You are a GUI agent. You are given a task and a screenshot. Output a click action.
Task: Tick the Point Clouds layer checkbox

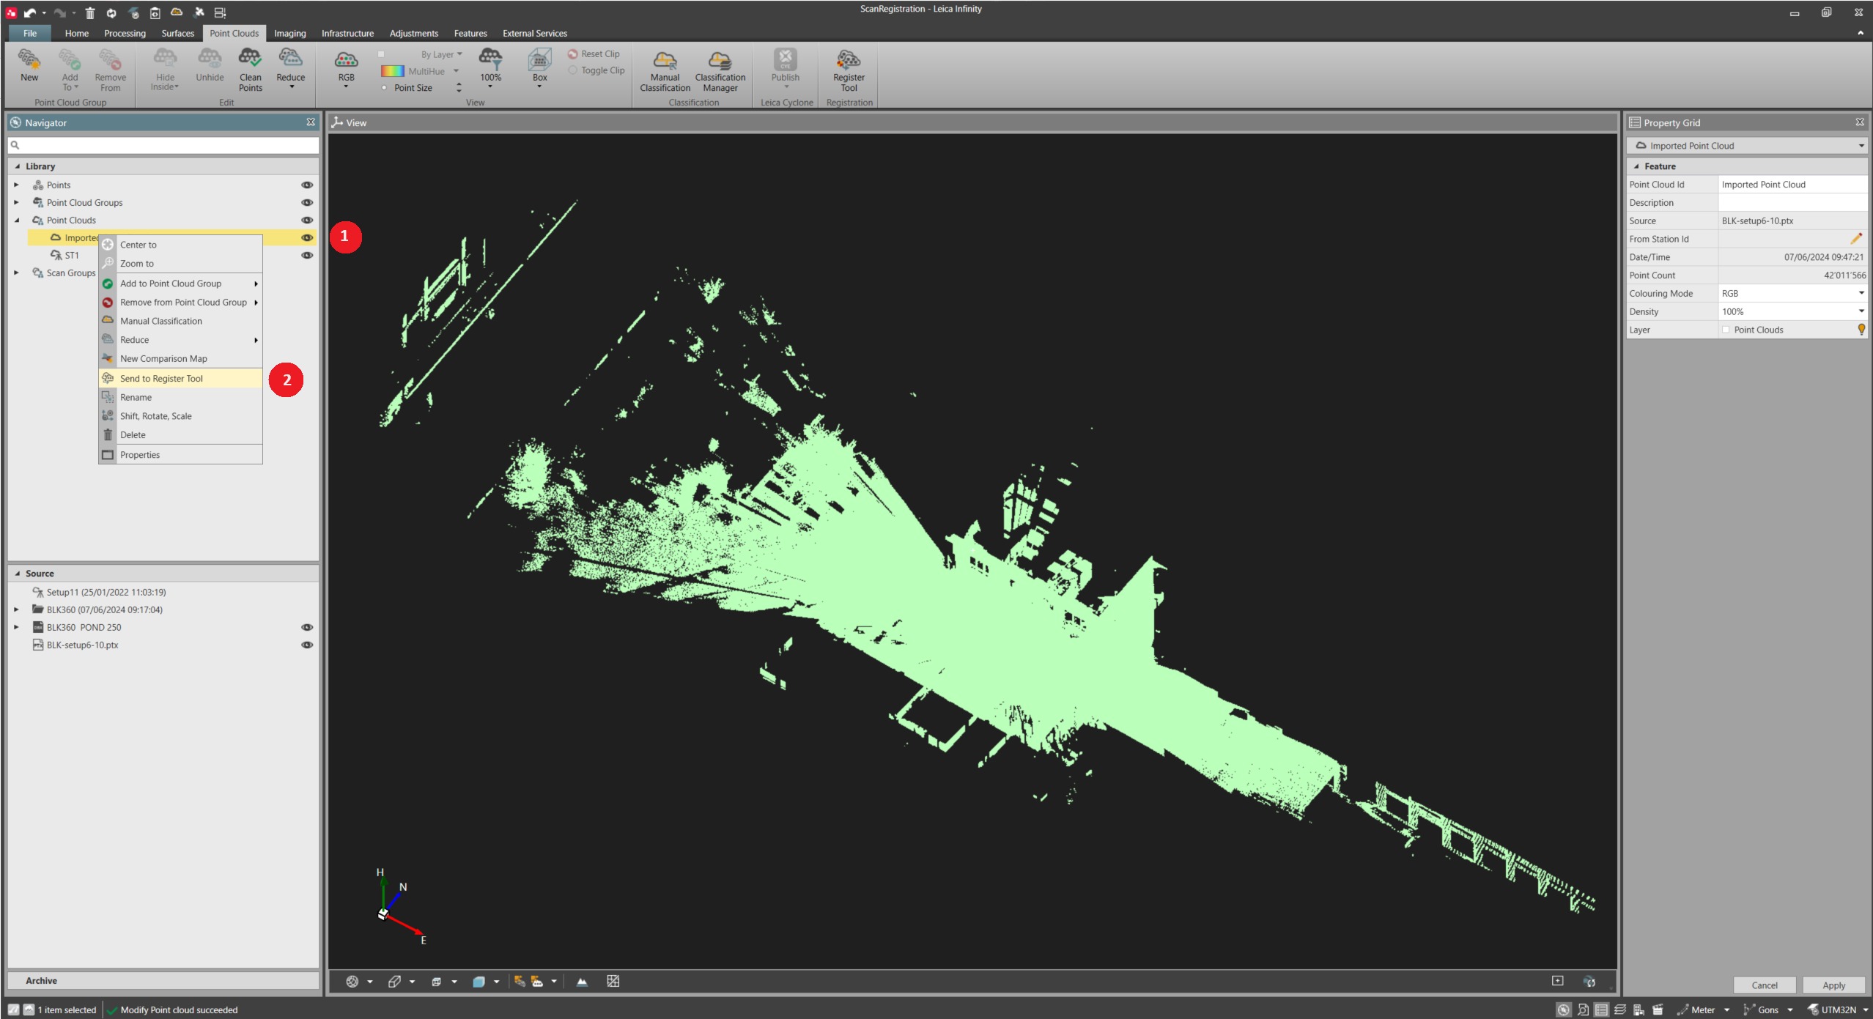tap(1726, 330)
